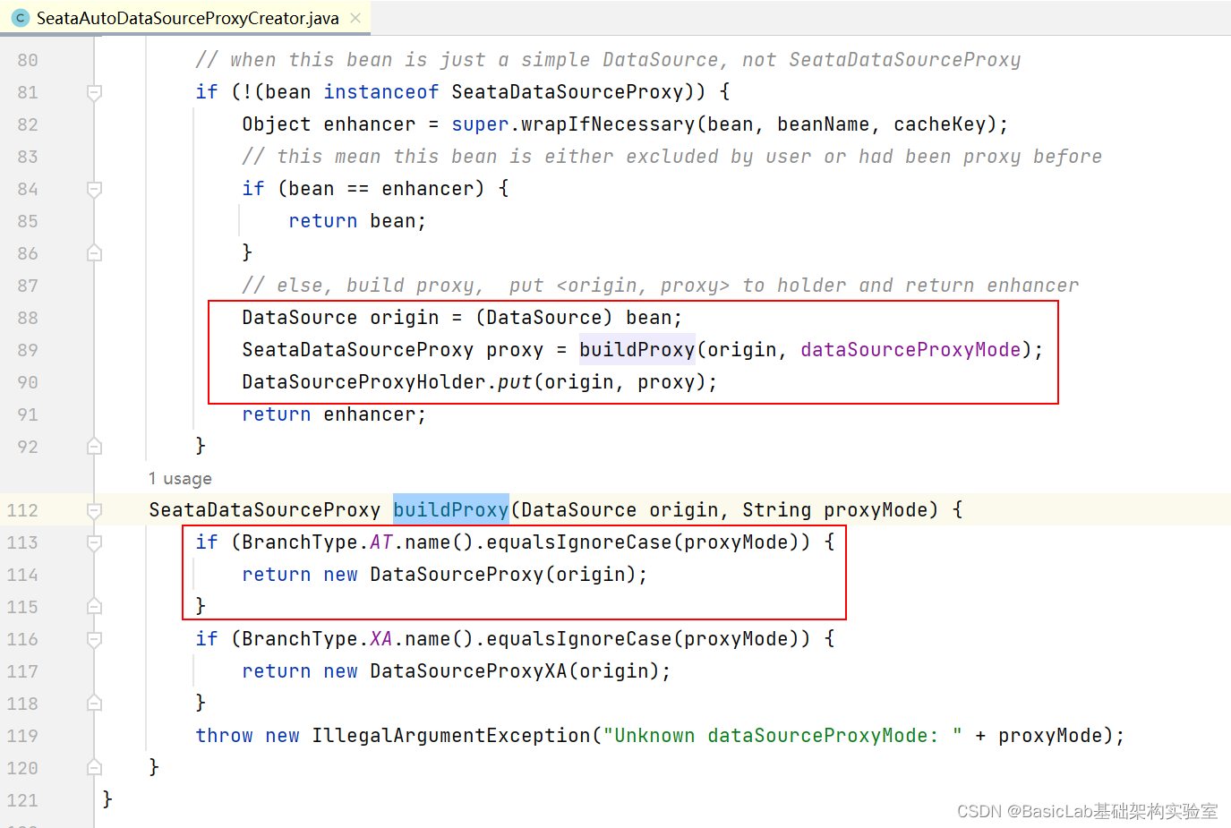Collapse the XA branch if at line 116
This screenshot has height=828, width=1231.
tap(94, 639)
